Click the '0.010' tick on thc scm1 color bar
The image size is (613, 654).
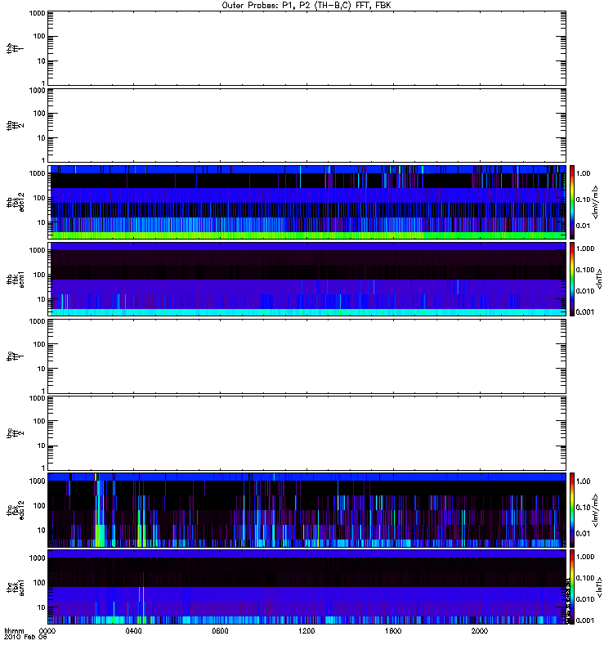click(584, 599)
